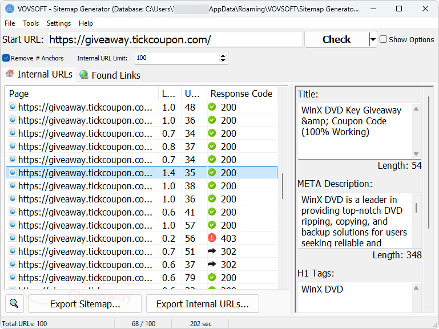Switch to the Found Links tab

(x=110, y=75)
